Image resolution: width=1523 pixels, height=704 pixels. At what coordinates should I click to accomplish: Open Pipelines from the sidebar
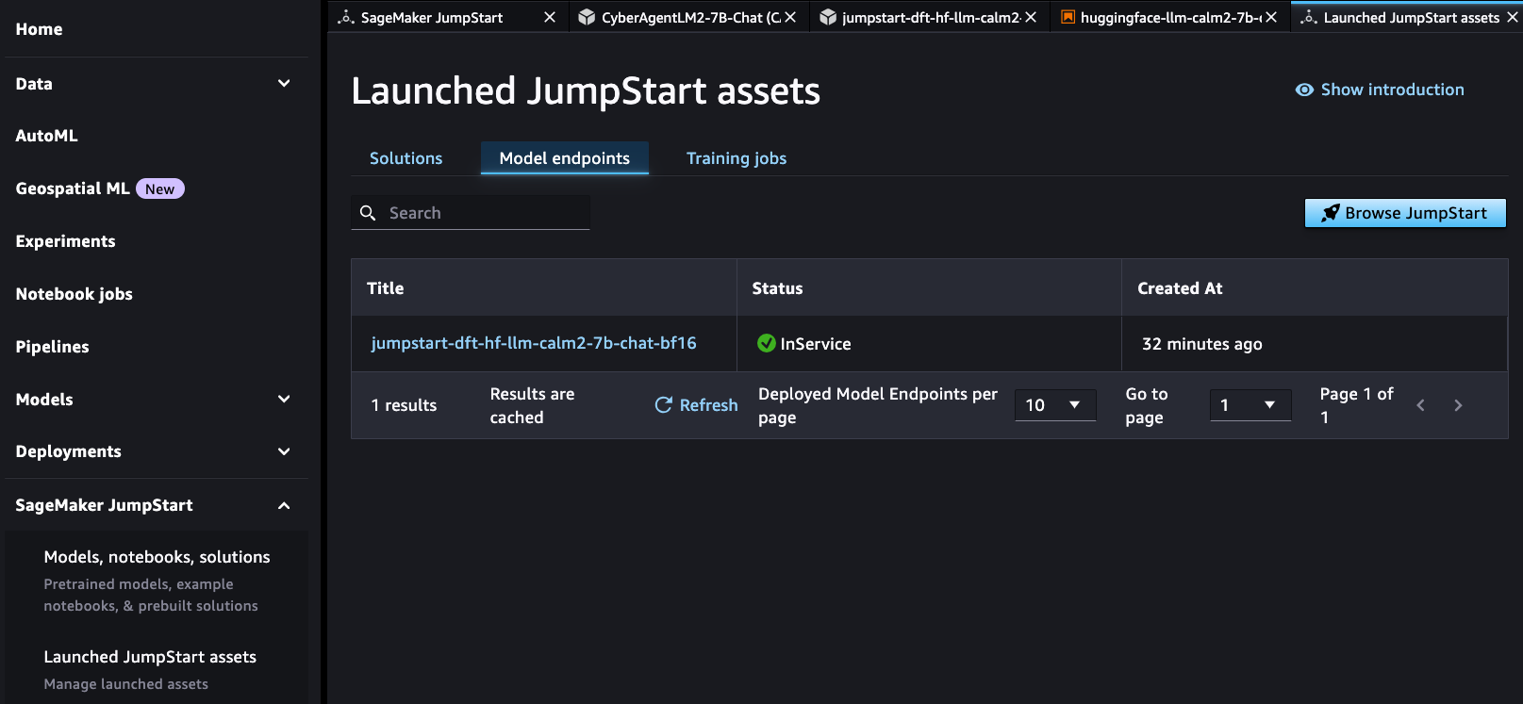tap(53, 347)
